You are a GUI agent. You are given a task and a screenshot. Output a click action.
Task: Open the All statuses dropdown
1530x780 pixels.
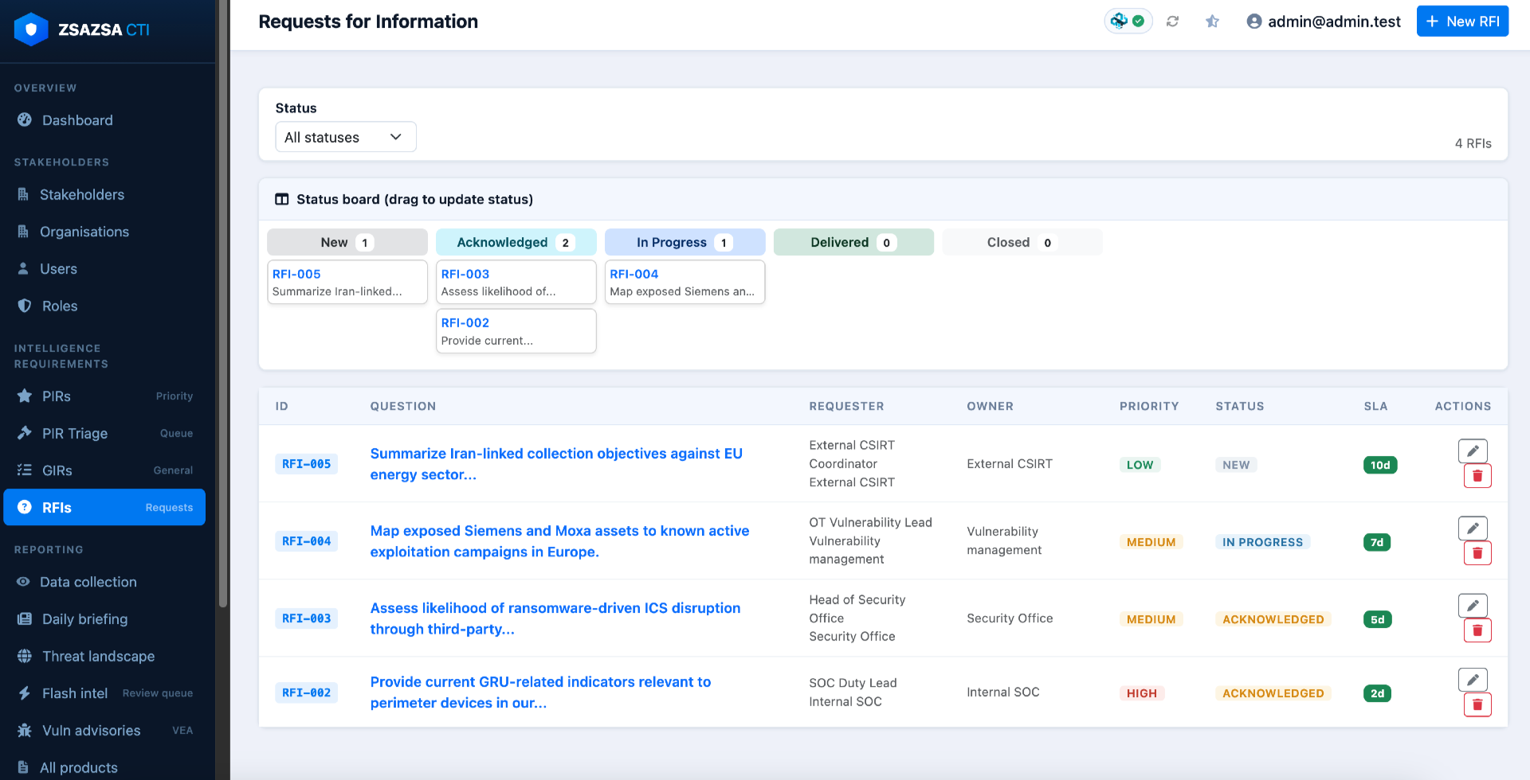click(345, 137)
